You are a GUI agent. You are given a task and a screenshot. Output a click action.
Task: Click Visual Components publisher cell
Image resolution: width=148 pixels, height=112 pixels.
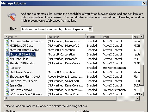point(65,94)
